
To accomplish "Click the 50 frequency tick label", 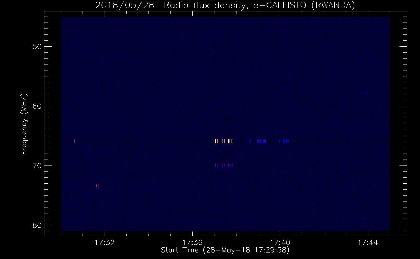I will tap(37, 47).
